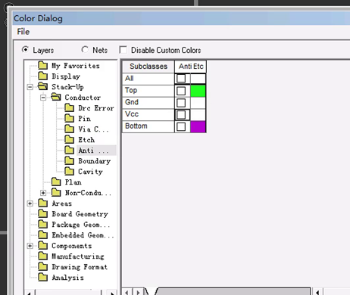Enable Disable Custom Colors checkbox
The height and width of the screenshot is (295, 350).
pos(123,50)
